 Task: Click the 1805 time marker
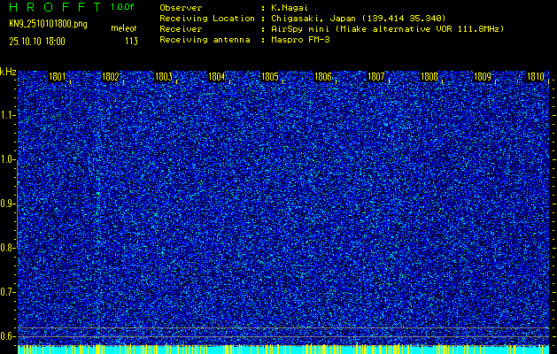point(270,78)
